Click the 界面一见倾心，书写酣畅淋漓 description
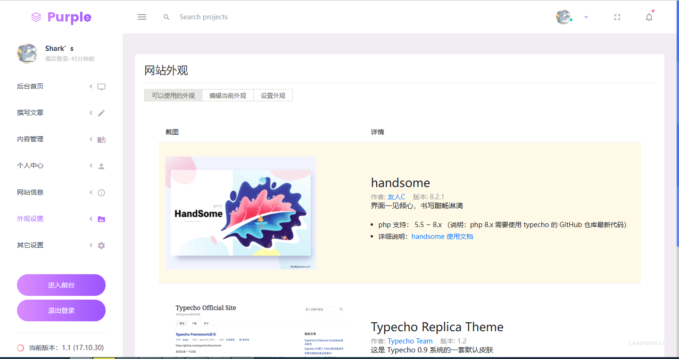 click(x=417, y=206)
